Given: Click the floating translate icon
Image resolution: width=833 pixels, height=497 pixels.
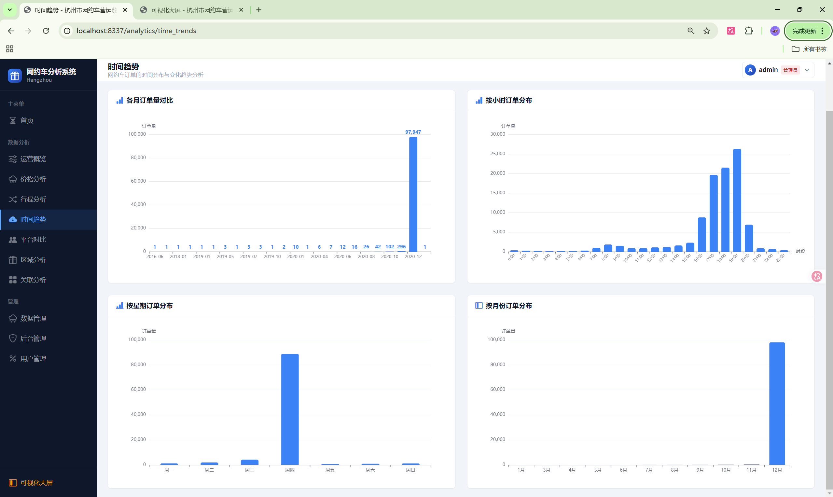Looking at the screenshot, I should (x=817, y=276).
